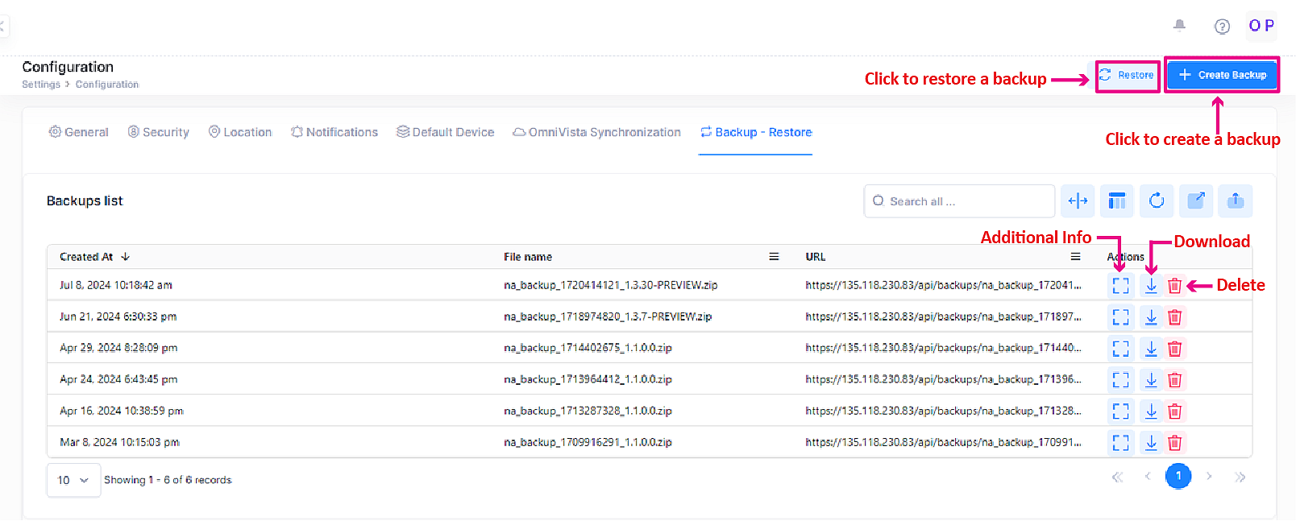
Task: Click the refresh icon in backups toolbar
Action: pos(1157,201)
